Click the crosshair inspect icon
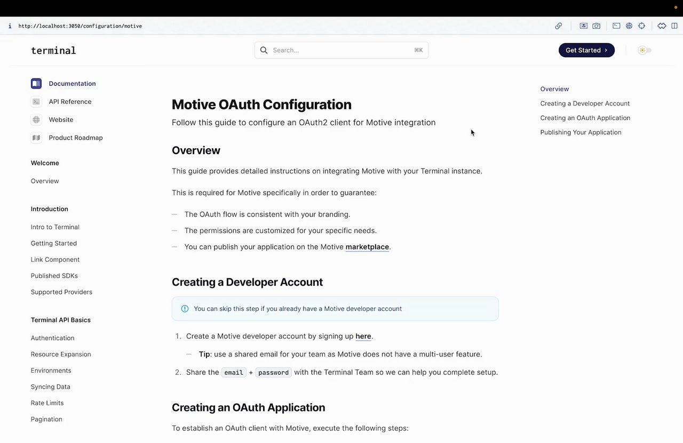683x443 pixels. 642,26
